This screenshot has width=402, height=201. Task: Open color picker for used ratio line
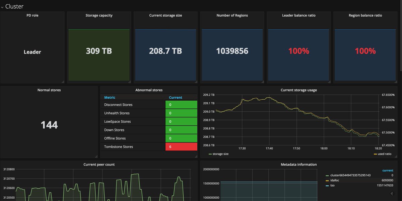(x=375, y=155)
